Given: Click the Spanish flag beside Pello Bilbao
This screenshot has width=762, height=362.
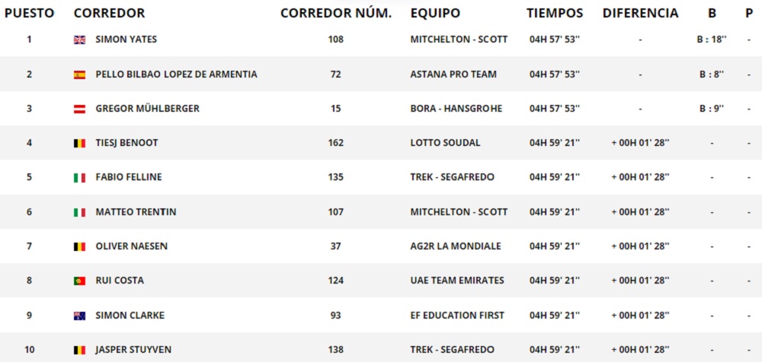Looking at the screenshot, I should pos(79,75).
